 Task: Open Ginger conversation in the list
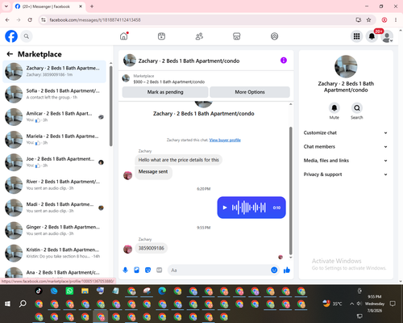(x=54, y=230)
